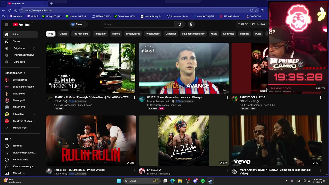329x185 pixels.
Task: Reload the page in browser
Action: [10, 10]
